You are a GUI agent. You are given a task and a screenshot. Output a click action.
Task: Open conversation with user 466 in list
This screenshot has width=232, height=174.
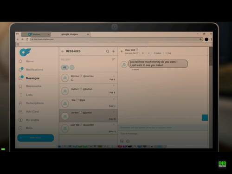click(x=88, y=128)
